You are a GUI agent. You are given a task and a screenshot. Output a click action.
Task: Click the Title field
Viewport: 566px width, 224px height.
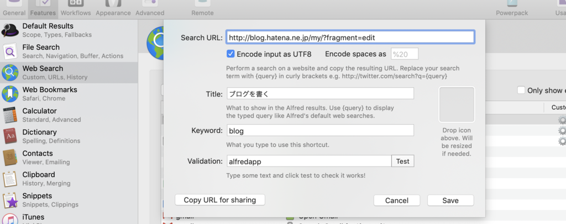320,93
